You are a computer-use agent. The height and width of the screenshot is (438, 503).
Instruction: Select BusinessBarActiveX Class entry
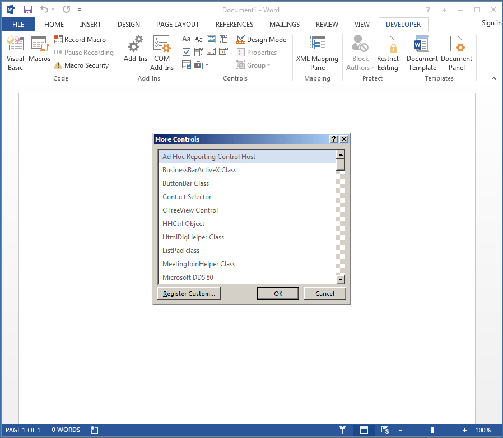[x=247, y=170]
